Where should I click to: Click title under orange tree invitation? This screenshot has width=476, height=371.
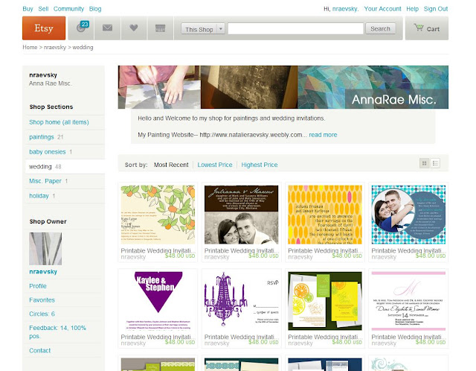click(158, 250)
